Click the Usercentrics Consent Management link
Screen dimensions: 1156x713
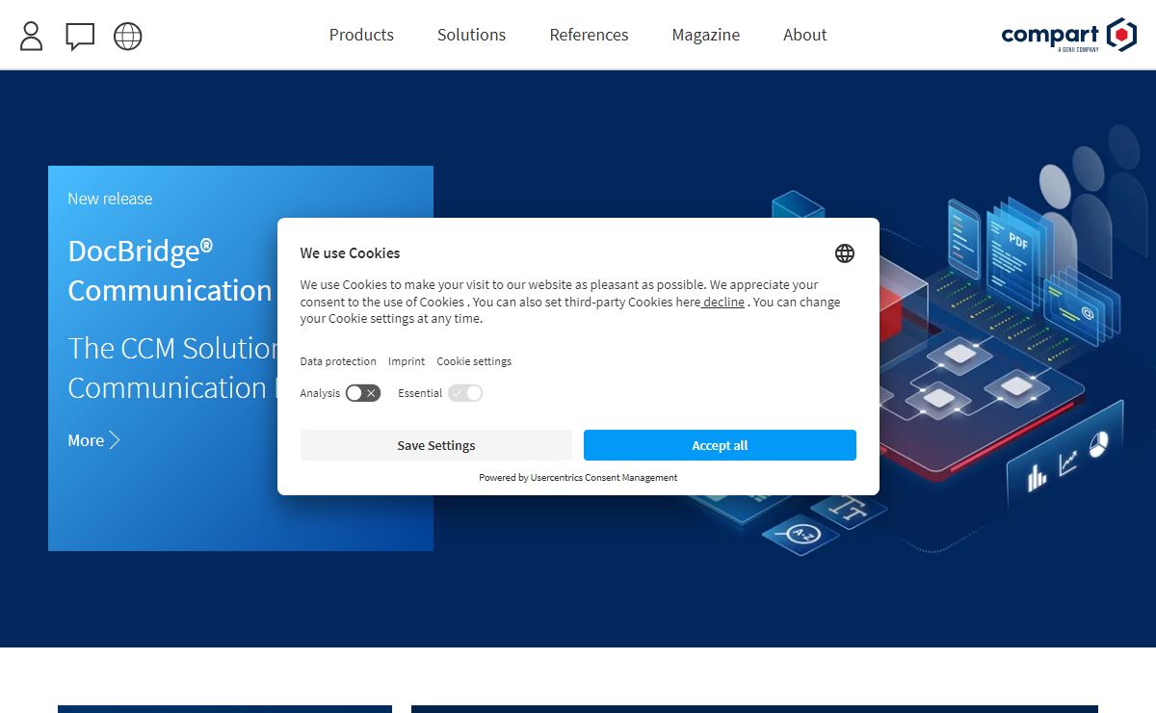click(604, 477)
